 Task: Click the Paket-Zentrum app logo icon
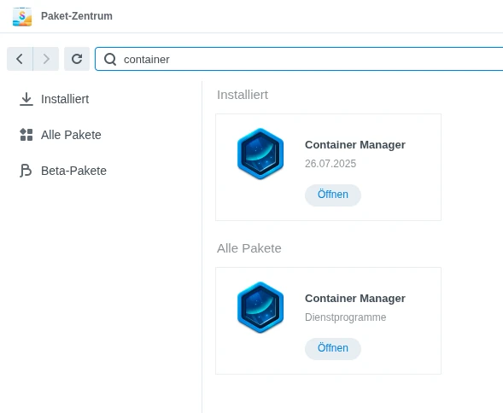[22, 16]
